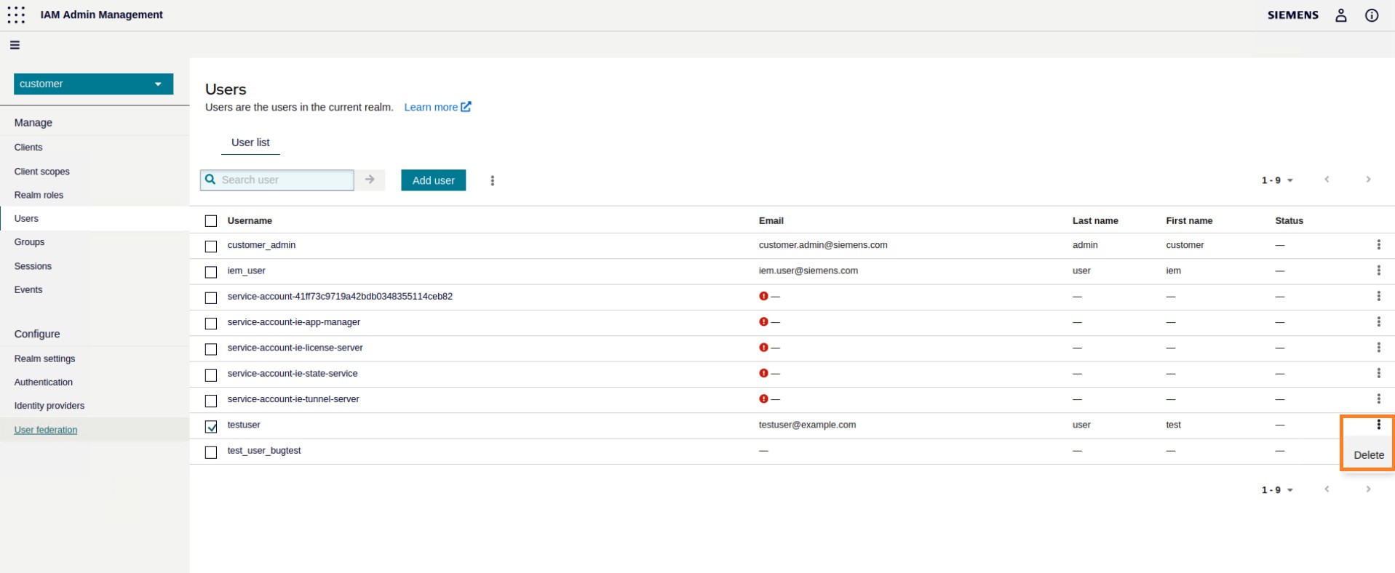Expand the top 1 - 9 page range dropdown
This screenshot has height=573, width=1395.
tap(1277, 180)
